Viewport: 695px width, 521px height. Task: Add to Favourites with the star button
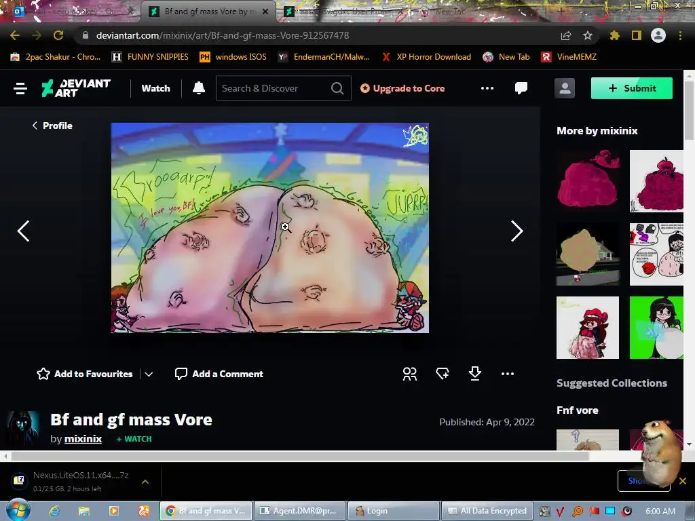point(85,374)
